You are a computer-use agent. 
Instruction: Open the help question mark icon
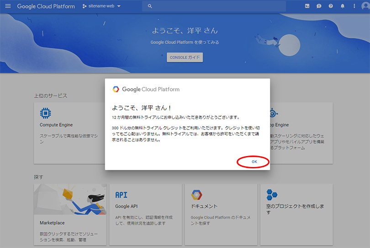click(x=331, y=6)
